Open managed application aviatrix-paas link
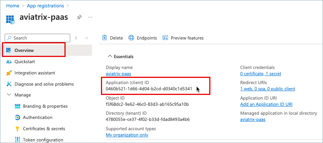The width and height of the screenshot is (323, 143). click(x=253, y=119)
